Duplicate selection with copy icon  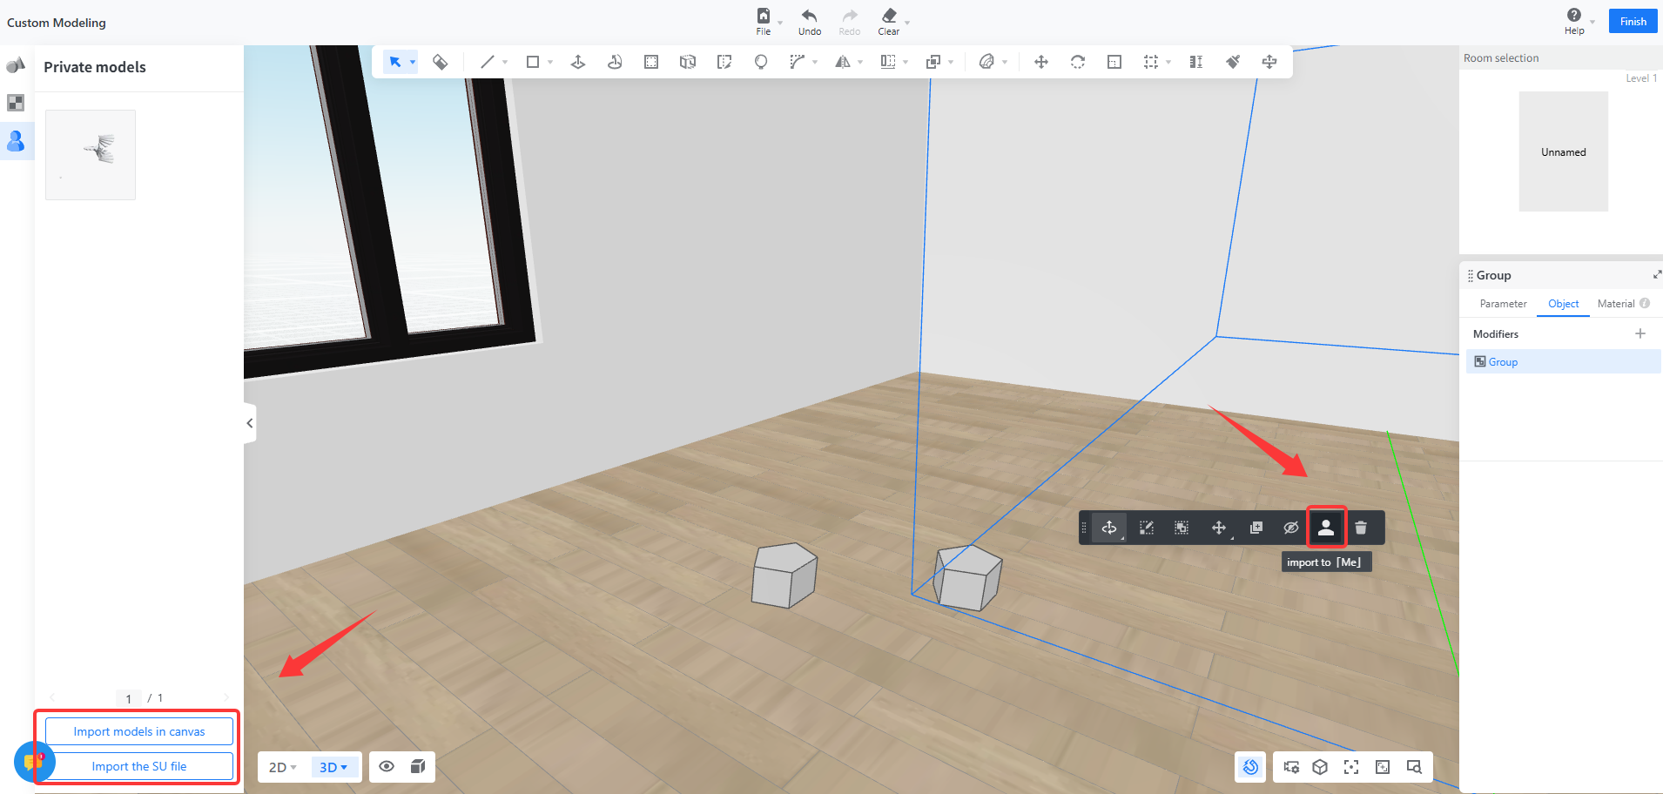(1256, 528)
